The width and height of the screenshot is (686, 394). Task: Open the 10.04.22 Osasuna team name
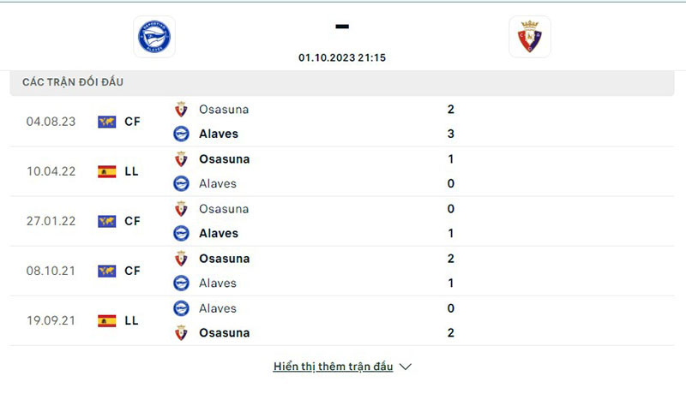(225, 159)
